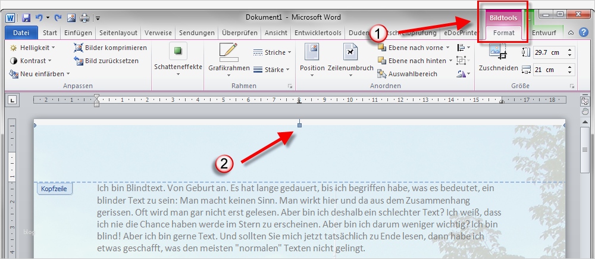
Task: Click Bild zurücksetzen
Action: click(x=107, y=60)
